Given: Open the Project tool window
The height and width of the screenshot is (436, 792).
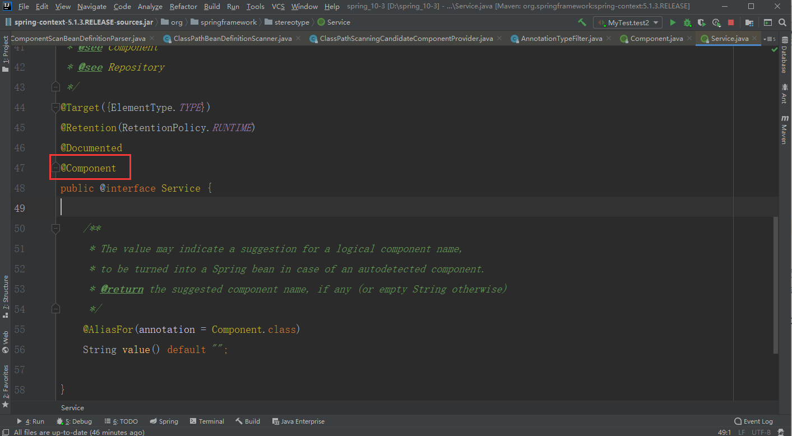Looking at the screenshot, I should pyautogui.click(x=6, y=54).
